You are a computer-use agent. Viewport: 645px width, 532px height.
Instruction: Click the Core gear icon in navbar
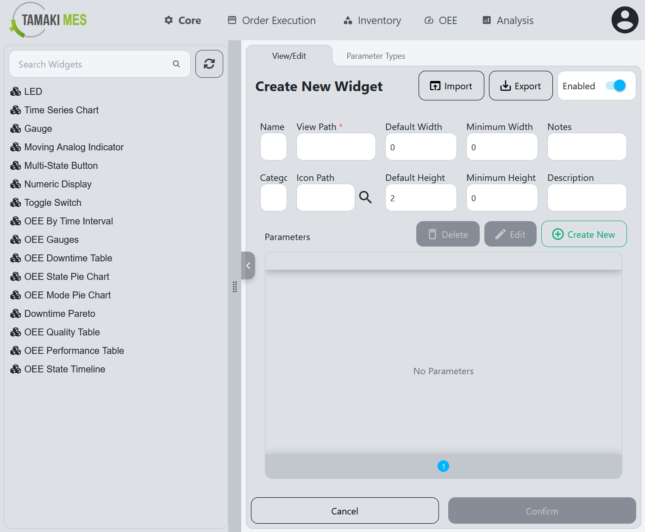[168, 20]
